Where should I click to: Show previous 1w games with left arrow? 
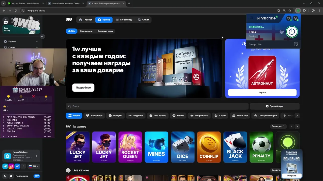point(291,126)
